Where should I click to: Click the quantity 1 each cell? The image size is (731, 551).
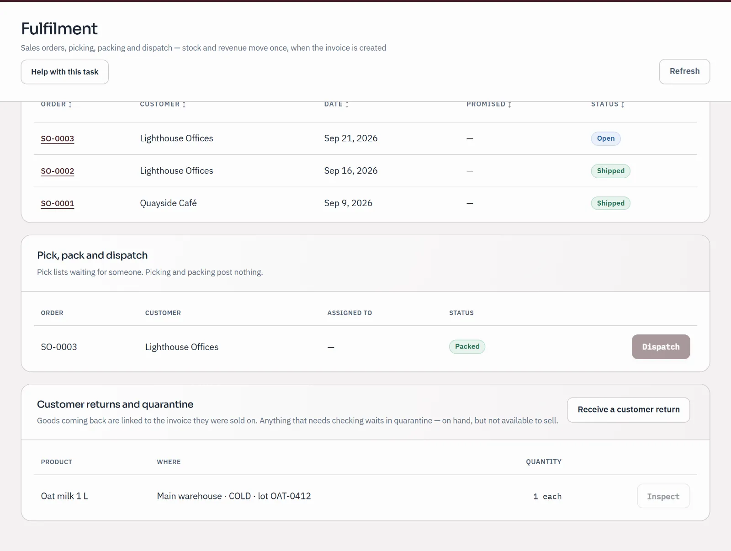(547, 497)
